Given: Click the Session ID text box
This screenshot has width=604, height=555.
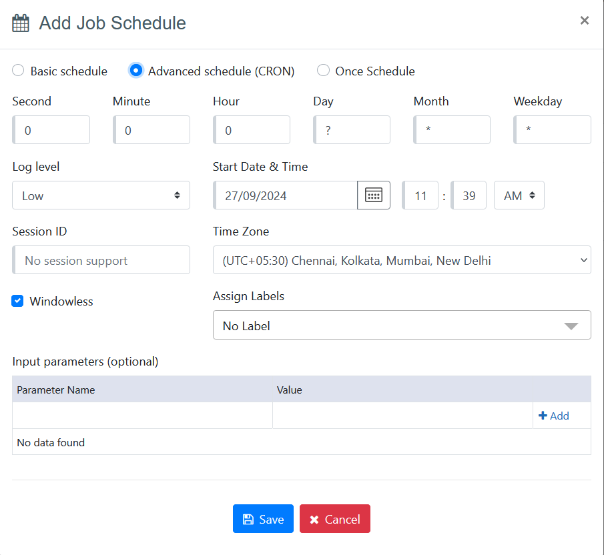Looking at the screenshot, I should point(101,260).
